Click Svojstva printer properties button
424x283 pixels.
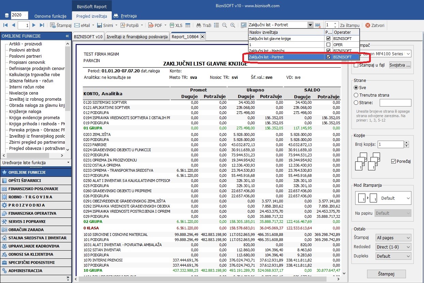(x=400, y=65)
